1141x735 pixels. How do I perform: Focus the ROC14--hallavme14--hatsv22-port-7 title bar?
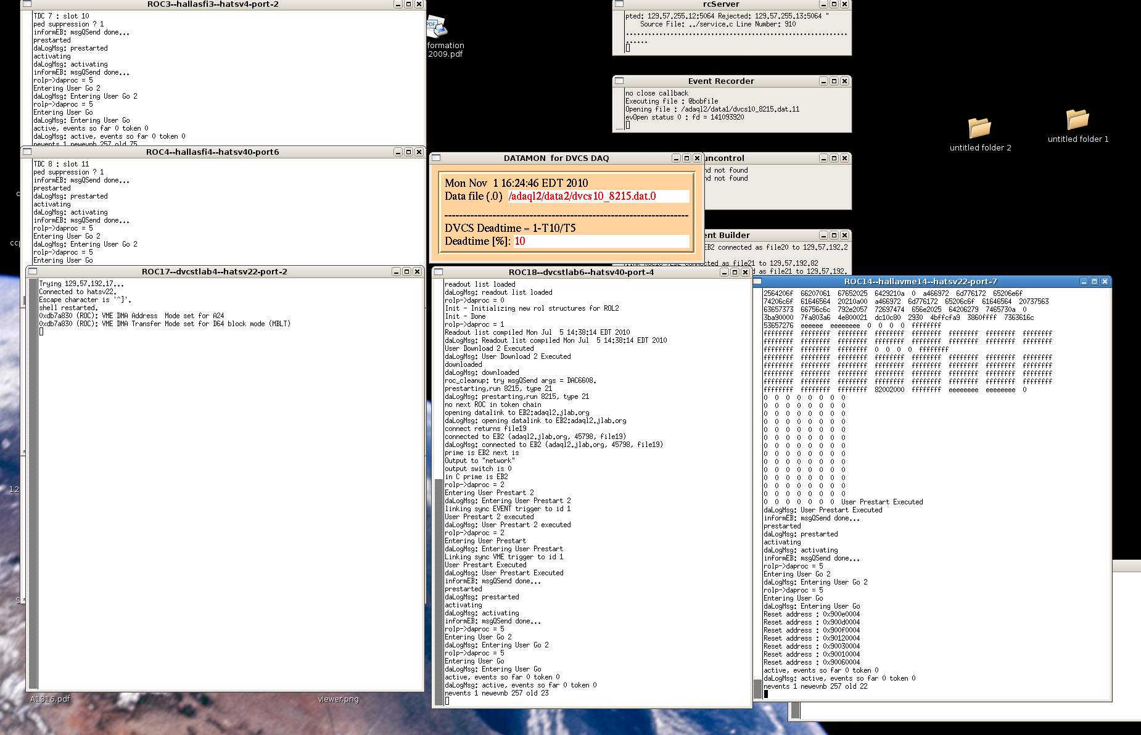pos(920,281)
